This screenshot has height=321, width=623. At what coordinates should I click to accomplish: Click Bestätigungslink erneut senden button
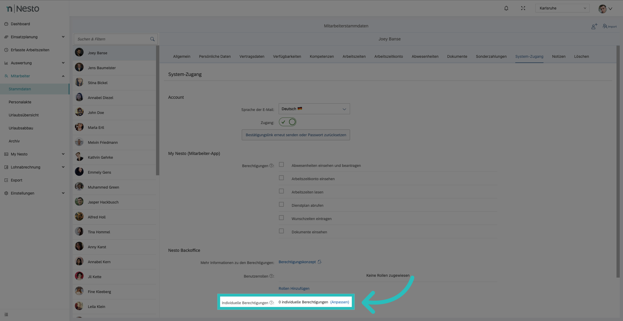pos(295,135)
